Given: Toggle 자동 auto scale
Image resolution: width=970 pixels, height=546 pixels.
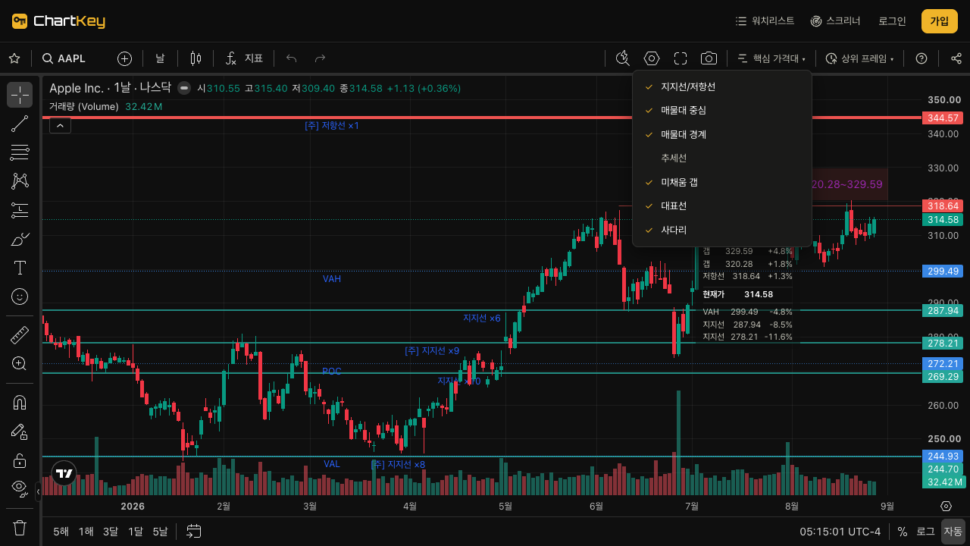Looking at the screenshot, I should (x=953, y=532).
